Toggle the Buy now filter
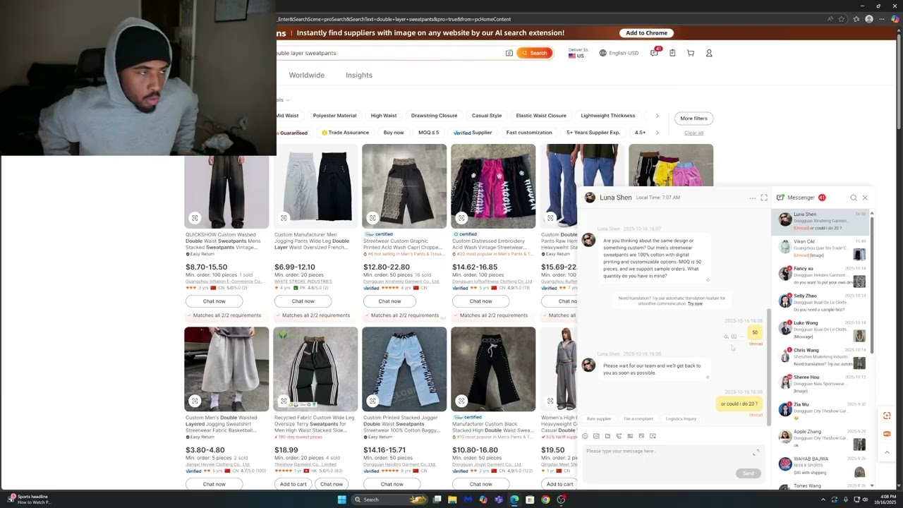 point(394,133)
